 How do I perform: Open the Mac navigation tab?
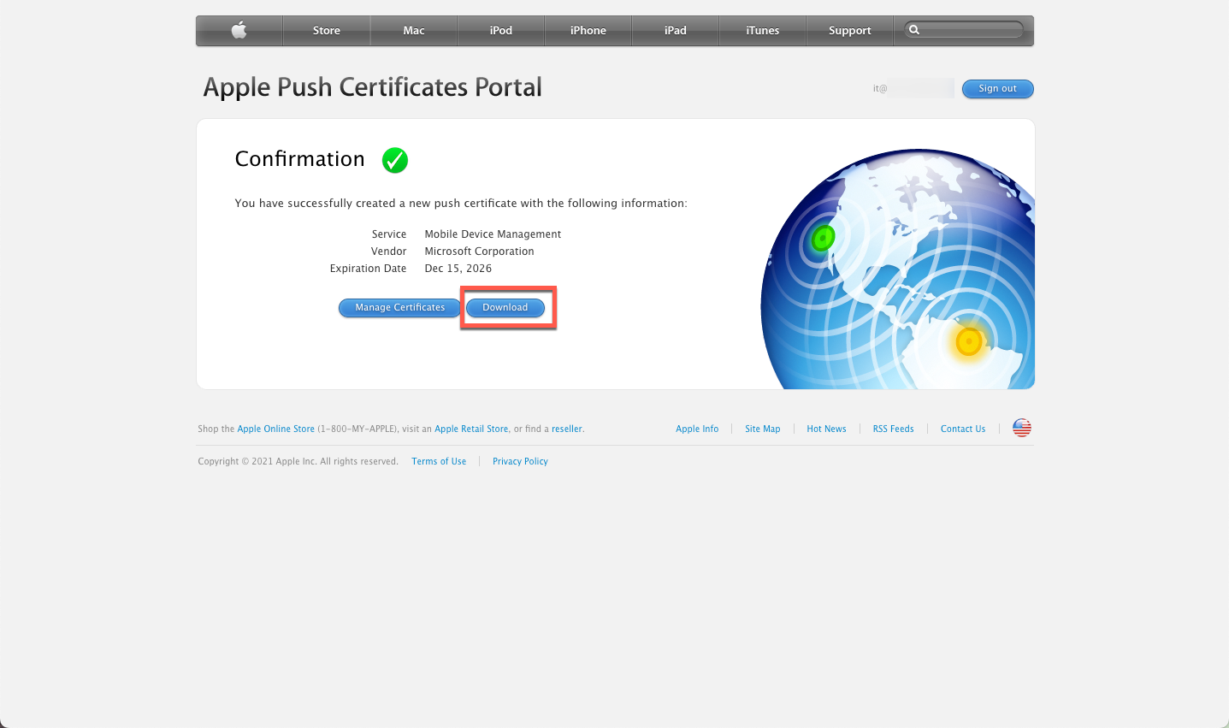(414, 31)
